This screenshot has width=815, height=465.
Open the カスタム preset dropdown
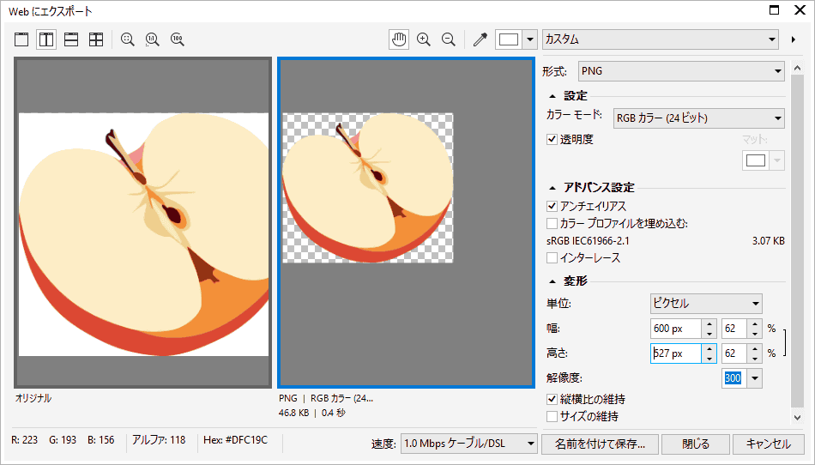[x=660, y=39]
